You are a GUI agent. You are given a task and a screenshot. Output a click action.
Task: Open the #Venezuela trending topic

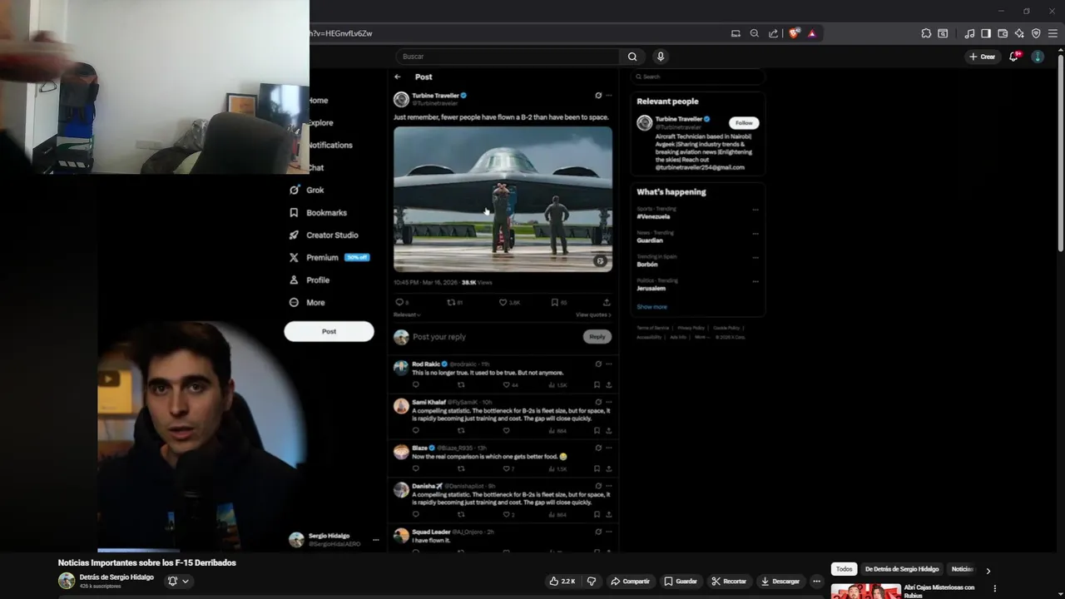point(653,216)
